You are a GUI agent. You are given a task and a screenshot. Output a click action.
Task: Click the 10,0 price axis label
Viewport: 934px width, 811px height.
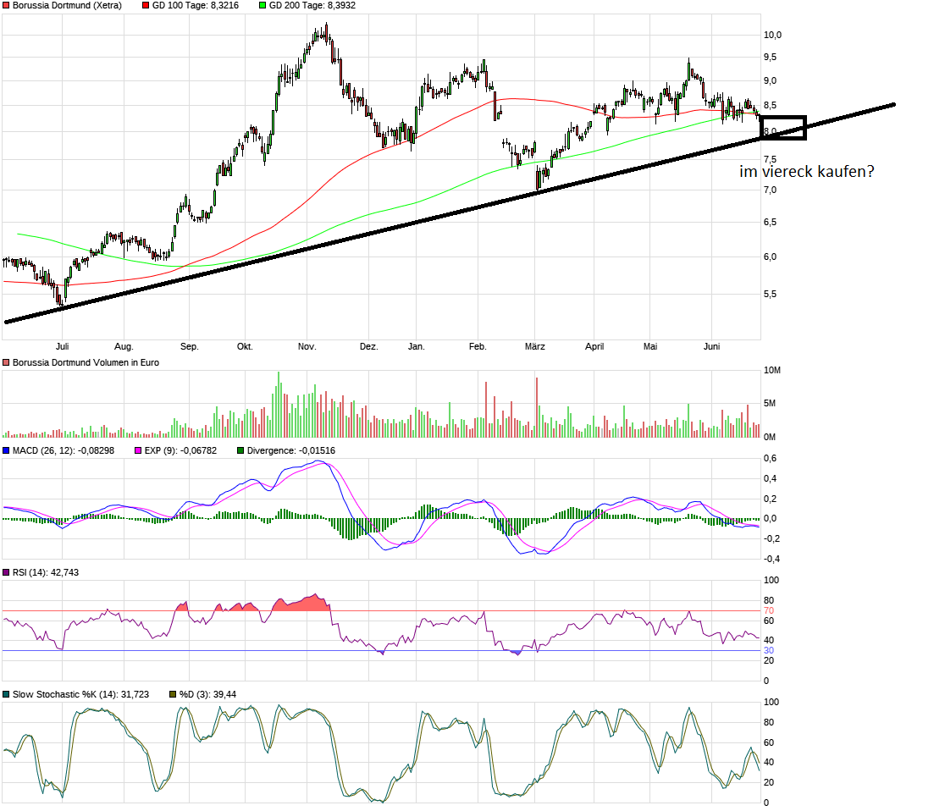772,35
